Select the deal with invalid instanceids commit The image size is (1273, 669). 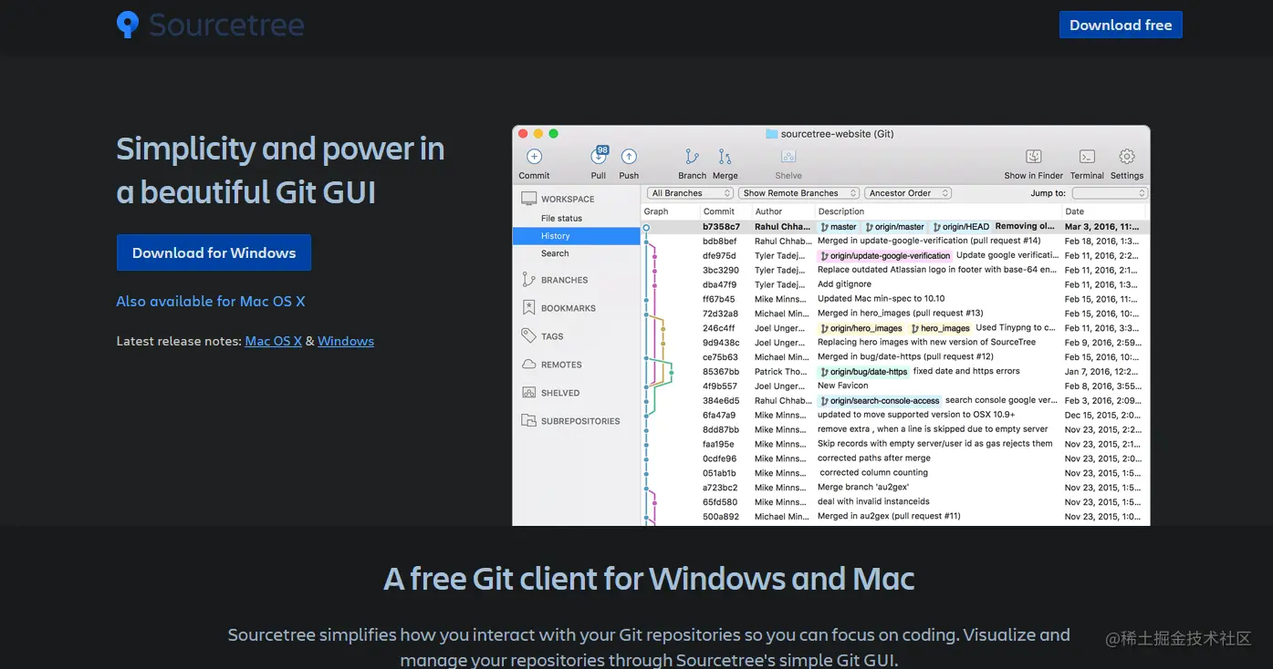point(895,502)
